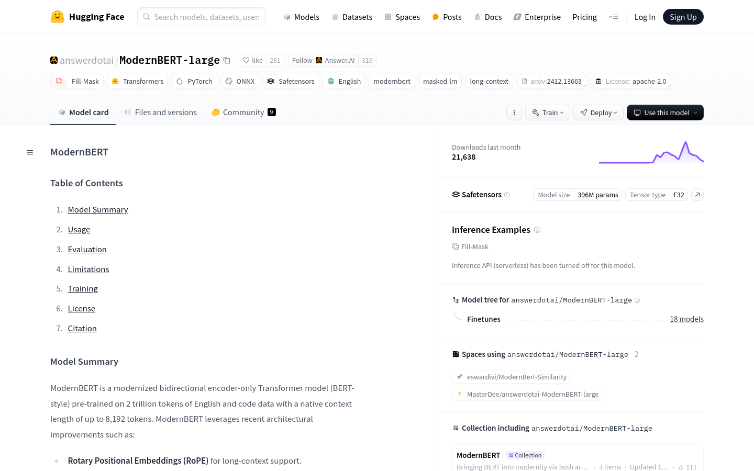Like the ModernBERT-large model
The image size is (754, 471).
pos(253,60)
